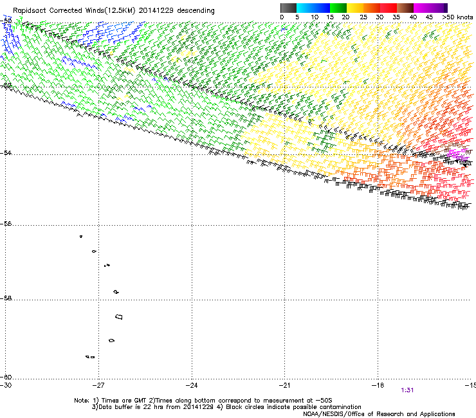Click the '-27' longitude axis label
This screenshot has width=476, height=418.
pos(98,385)
